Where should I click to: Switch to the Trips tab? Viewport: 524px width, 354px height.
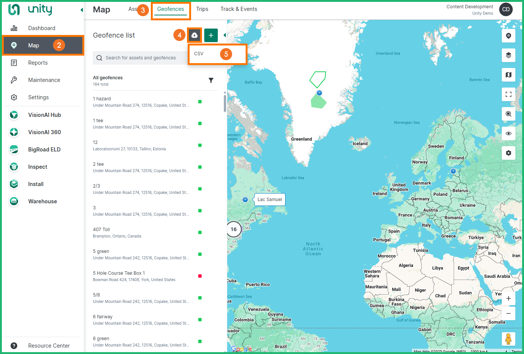pyautogui.click(x=202, y=9)
